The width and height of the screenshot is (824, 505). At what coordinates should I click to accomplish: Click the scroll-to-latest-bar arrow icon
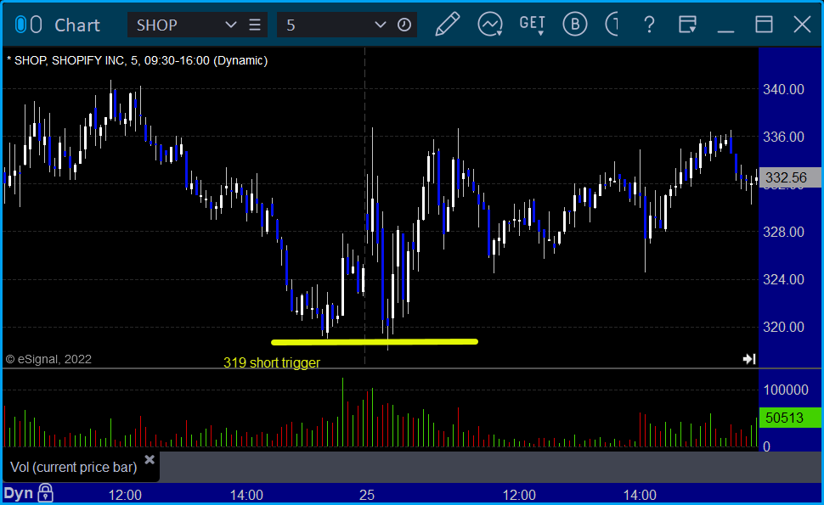pos(749,359)
